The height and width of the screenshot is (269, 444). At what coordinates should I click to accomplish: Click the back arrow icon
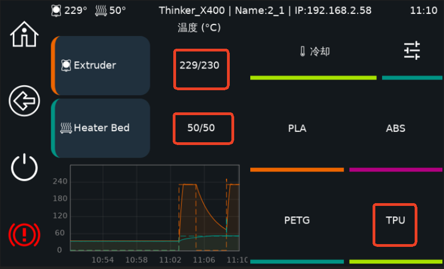(x=24, y=101)
